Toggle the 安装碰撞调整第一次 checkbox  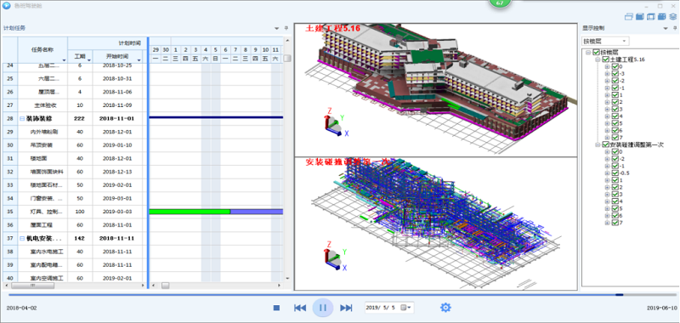[x=605, y=144]
